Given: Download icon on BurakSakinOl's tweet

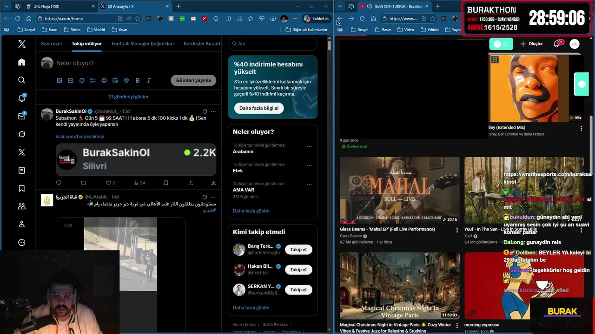Looking at the screenshot, I should (x=213, y=183).
